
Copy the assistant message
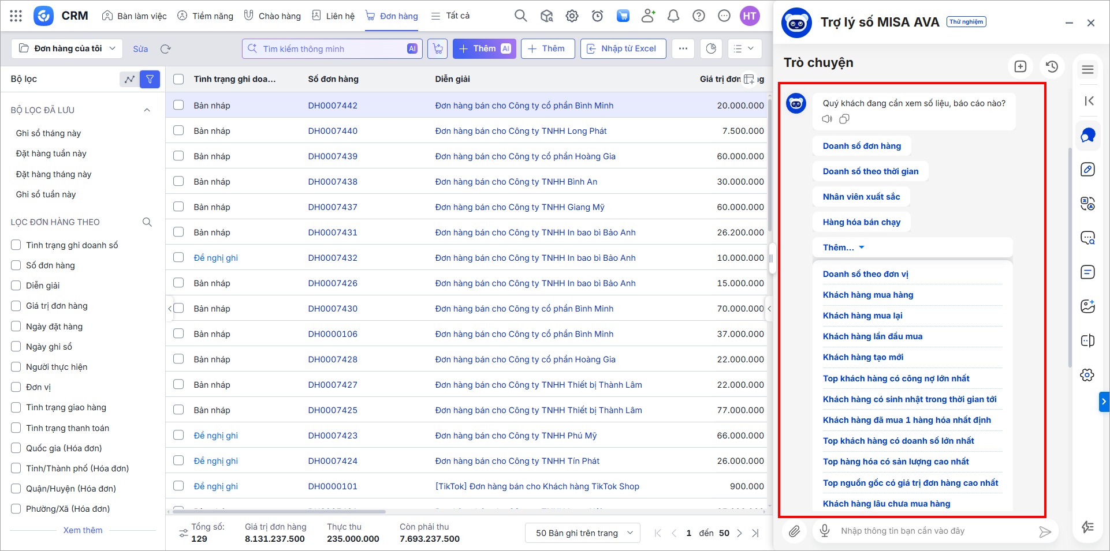tap(844, 119)
